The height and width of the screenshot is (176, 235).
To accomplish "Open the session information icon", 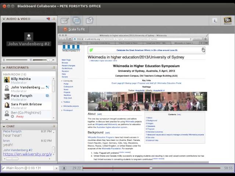I will coord(215,21).
